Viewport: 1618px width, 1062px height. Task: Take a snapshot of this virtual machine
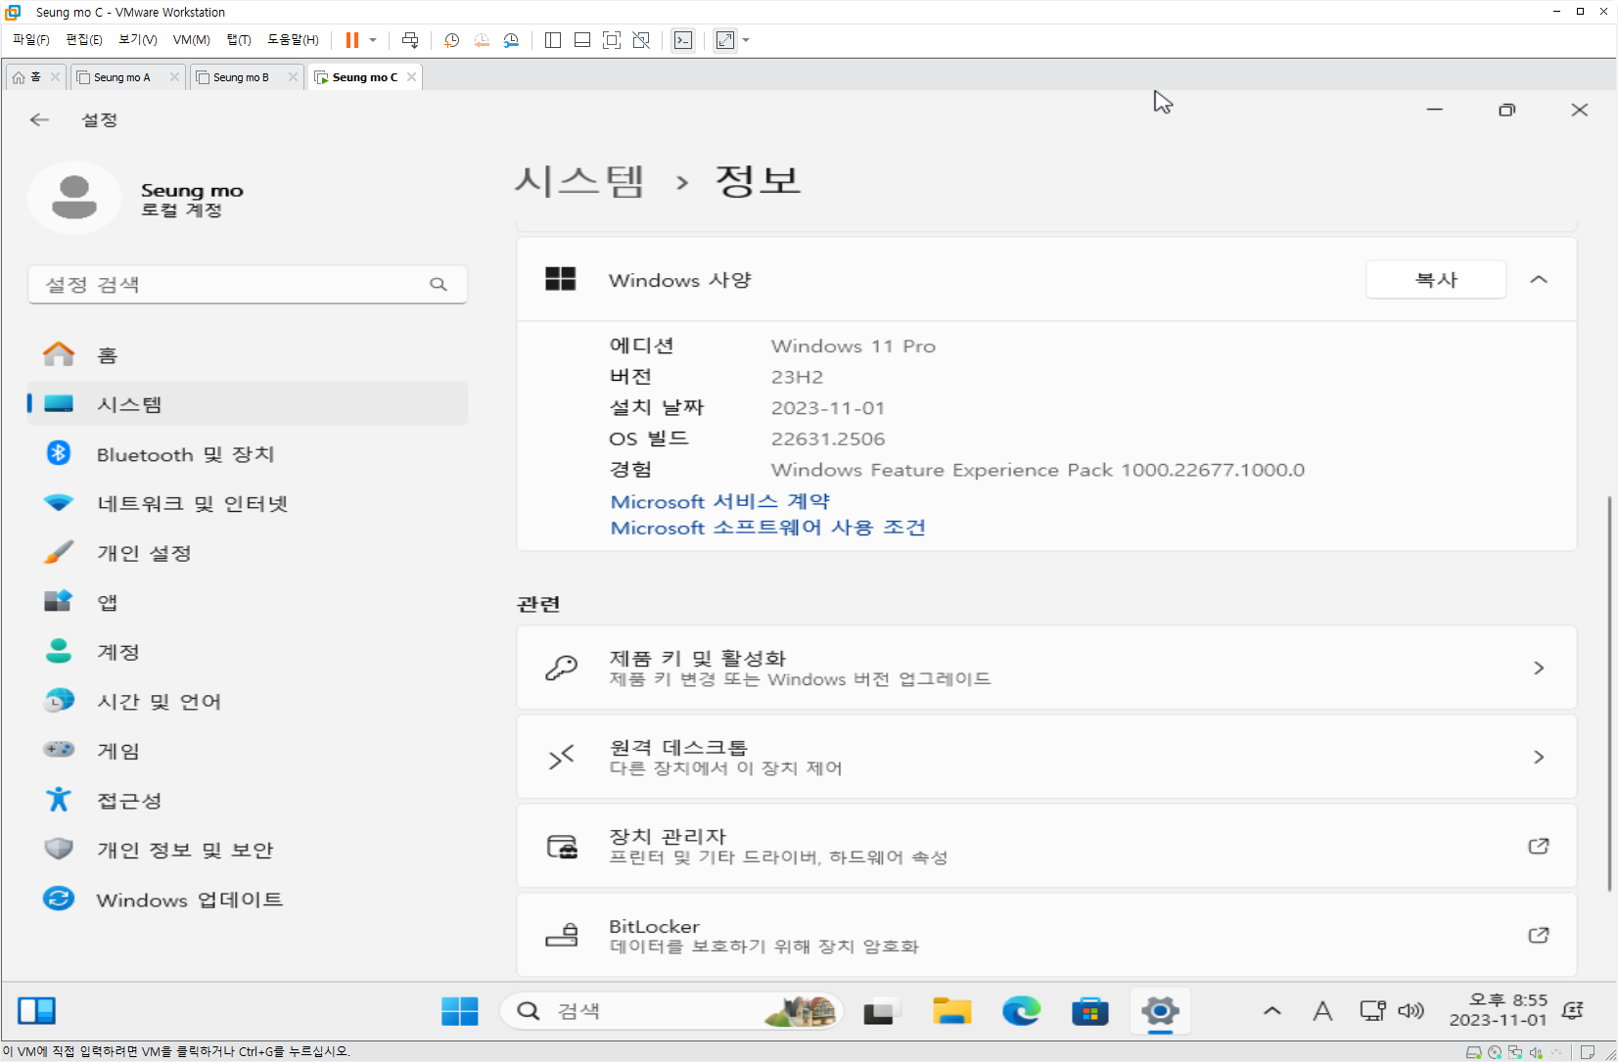coord(451,40)
